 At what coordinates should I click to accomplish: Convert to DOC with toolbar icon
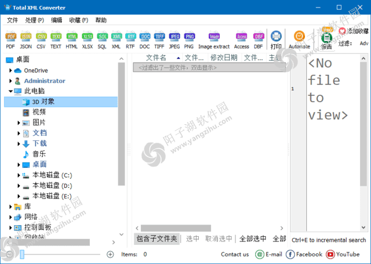(144, 40)
